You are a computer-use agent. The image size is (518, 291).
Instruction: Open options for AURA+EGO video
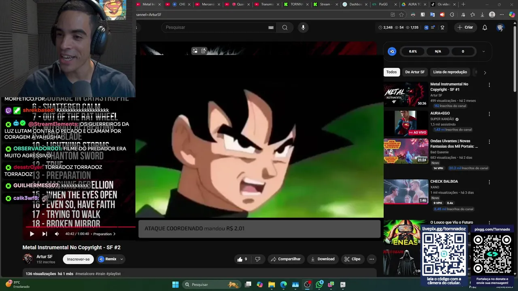489,114
